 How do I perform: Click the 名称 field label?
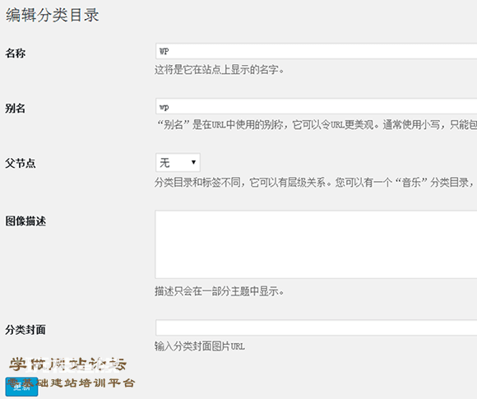click(x=15, y=53)
